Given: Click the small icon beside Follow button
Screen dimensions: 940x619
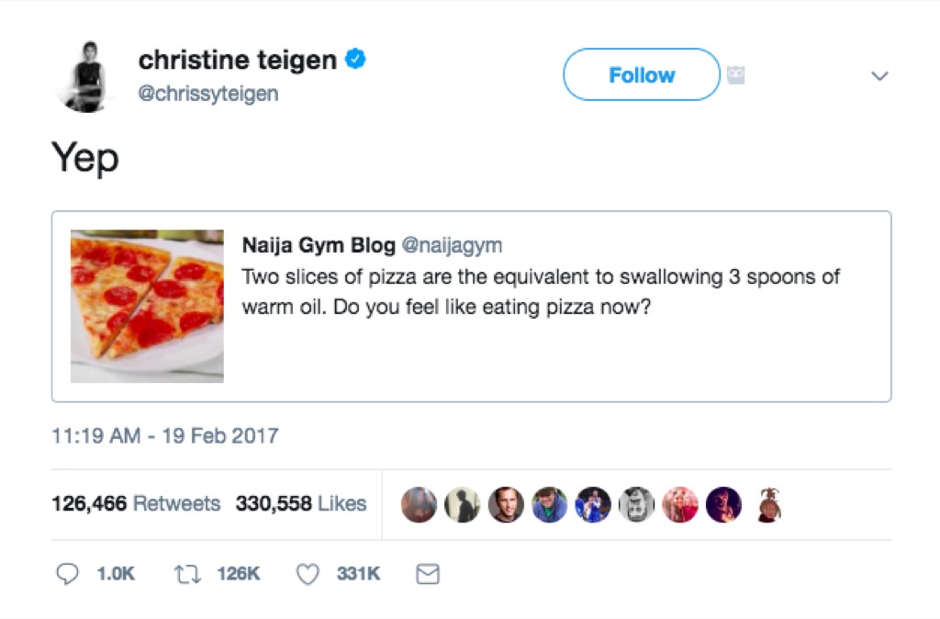Looking at the screenshot, I should [x=735, y=75].
